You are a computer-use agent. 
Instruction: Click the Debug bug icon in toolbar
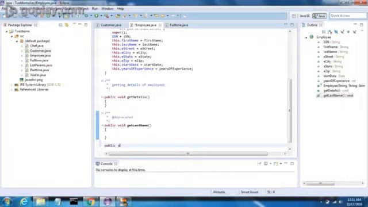click(x=86, y=16)
